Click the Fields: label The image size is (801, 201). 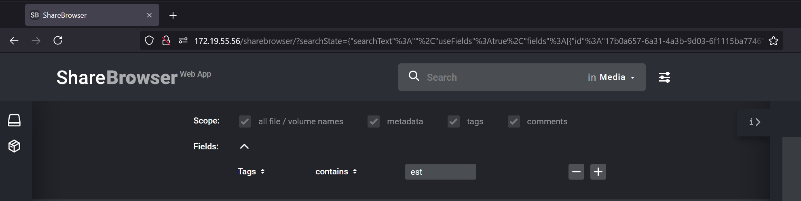[x=206, y=147]
